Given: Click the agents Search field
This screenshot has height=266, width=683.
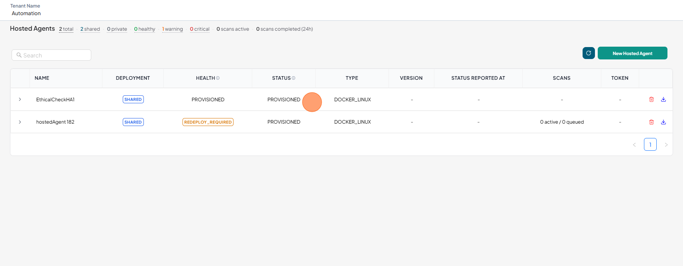Looking at the screenshot, I should pos(51,55).
